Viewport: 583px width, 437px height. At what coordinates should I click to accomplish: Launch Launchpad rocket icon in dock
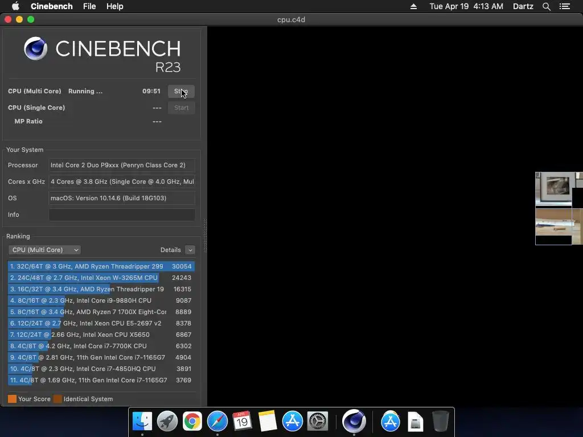[167, 422]
